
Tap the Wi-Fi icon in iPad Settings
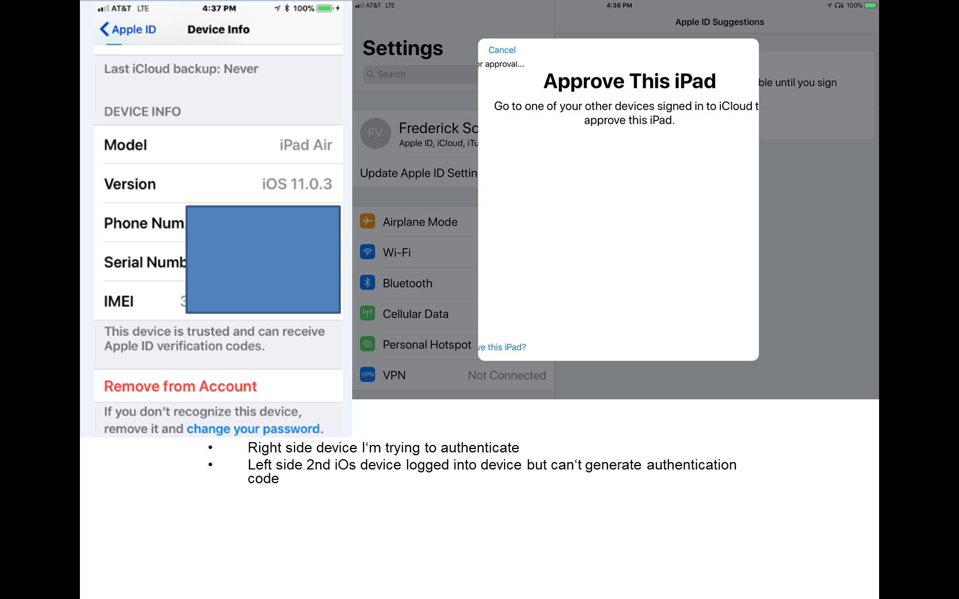tap(368, 252)
